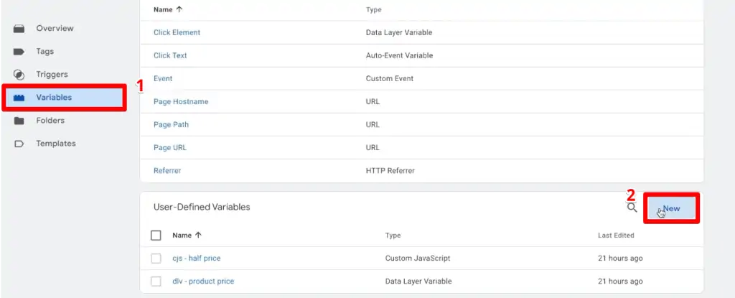Search user-defined variables magnifier icon
Screen dimensions: 735x298
632,208
